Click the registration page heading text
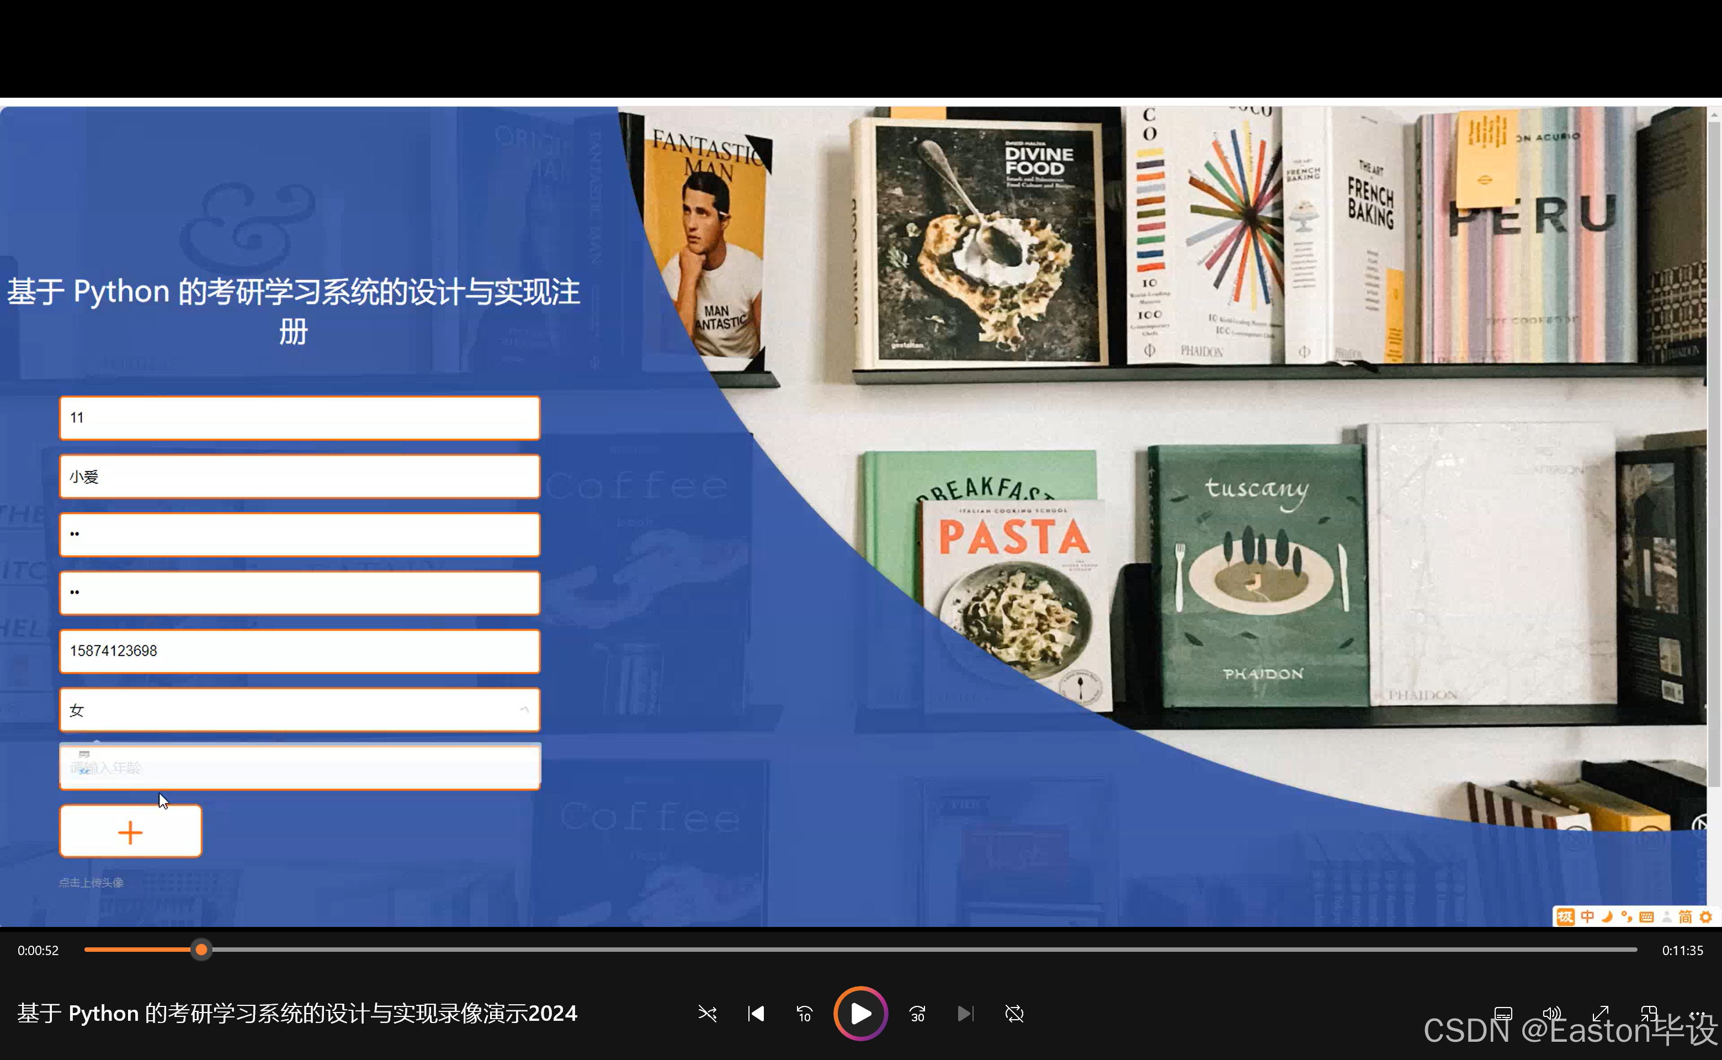 pos(294,311)
